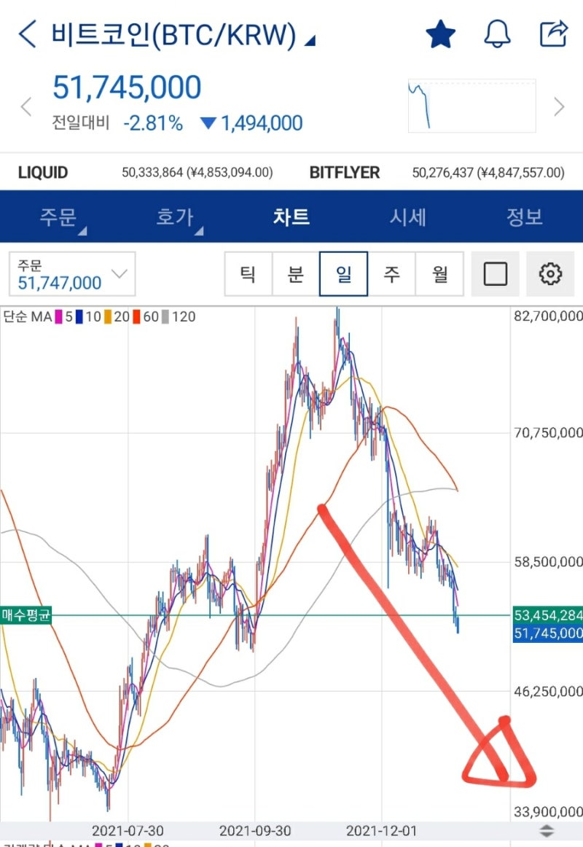Tap the ▼1,494,000 change amount
Viewport: 583px width, 847px height.
click(251, 123)
